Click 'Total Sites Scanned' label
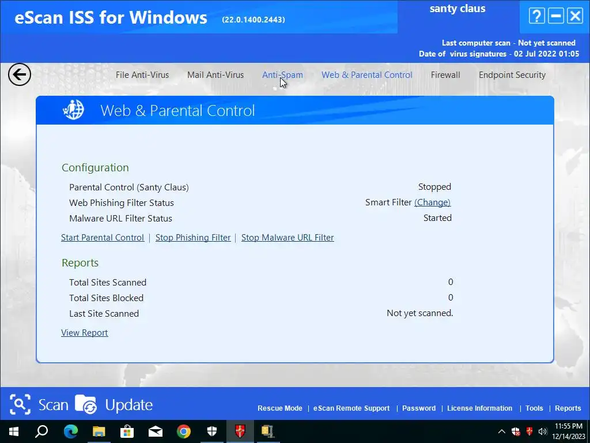590x443 pixels. tap(108, 283)
